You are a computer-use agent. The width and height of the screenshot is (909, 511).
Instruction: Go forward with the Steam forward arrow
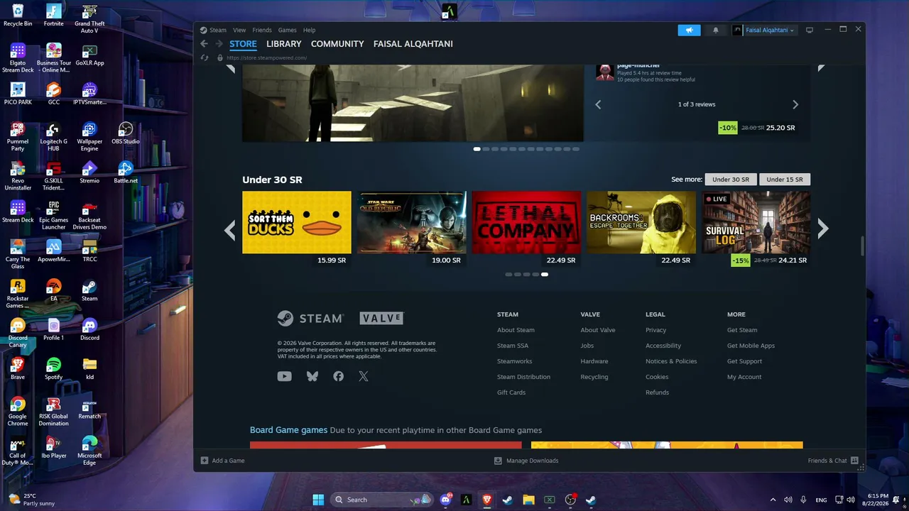[219, 44]
